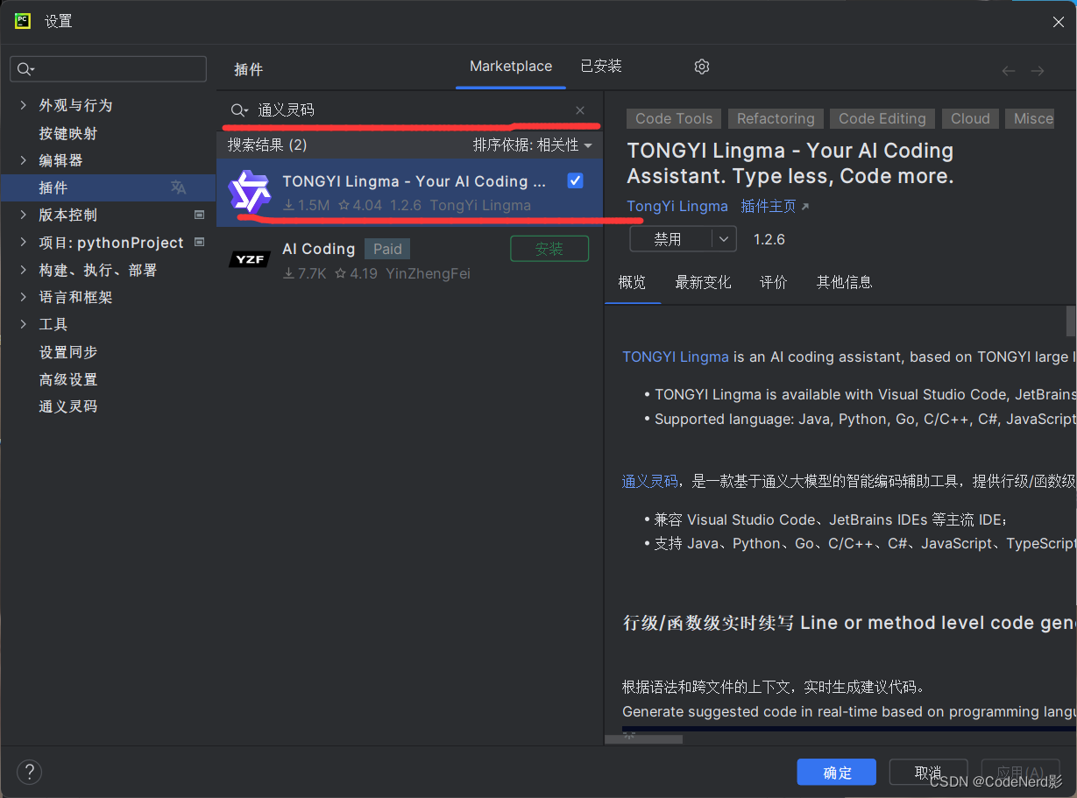Open the 评价 tab
The height and width of the screenshot is (798, 1077).
coord(774,282)
